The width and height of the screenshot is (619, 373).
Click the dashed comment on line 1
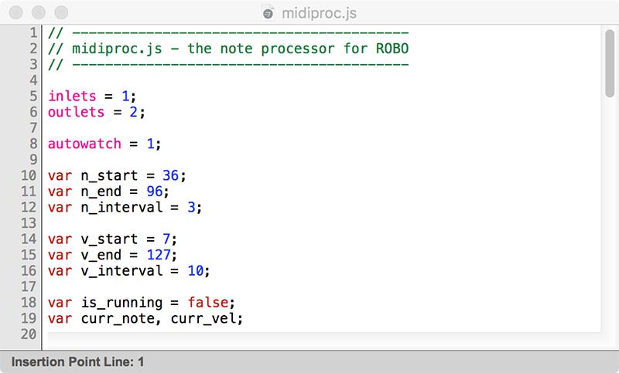(228, 33)
